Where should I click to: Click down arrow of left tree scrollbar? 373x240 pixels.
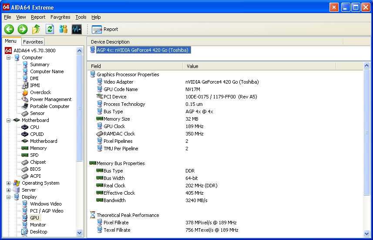point(80,233)
